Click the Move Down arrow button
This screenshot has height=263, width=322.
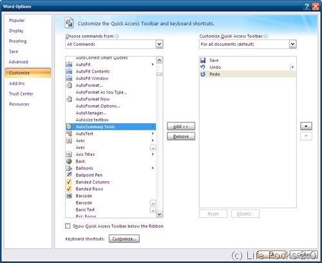point(306,136)
